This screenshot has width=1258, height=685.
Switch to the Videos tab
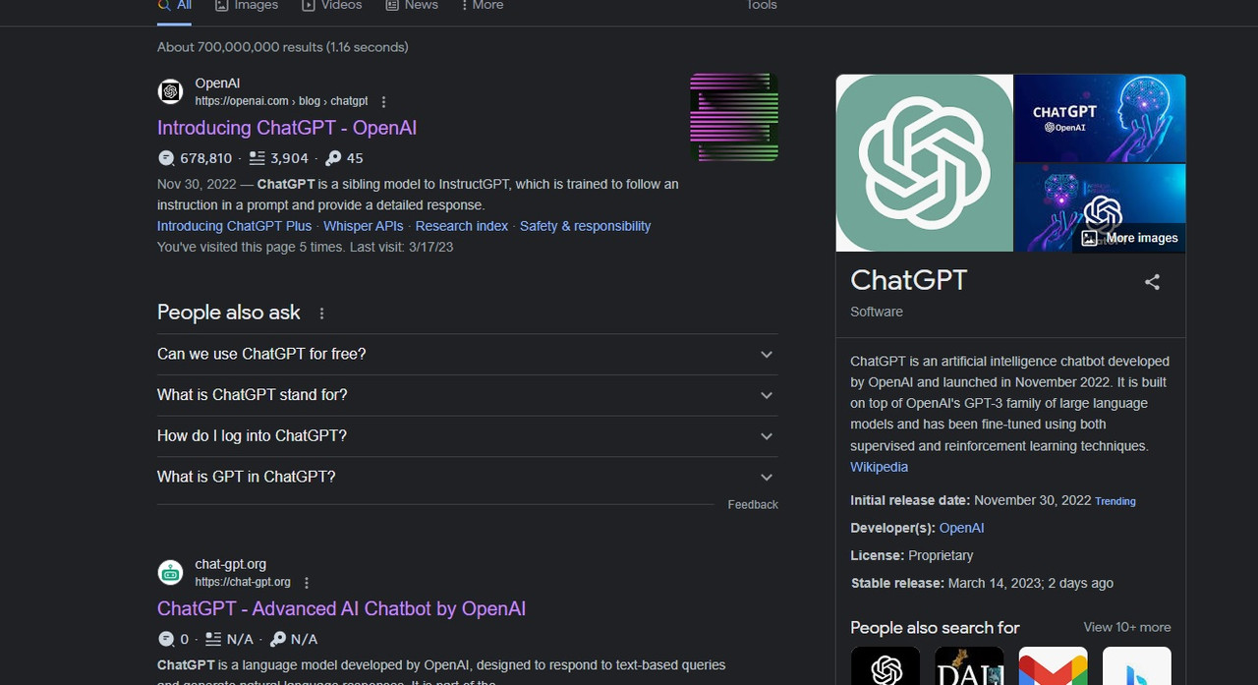[332, 6]
